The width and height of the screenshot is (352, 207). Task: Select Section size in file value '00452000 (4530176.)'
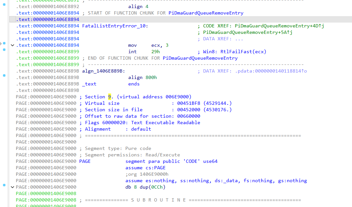[204, 110]
